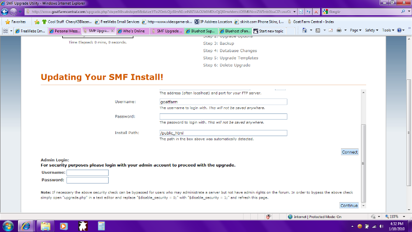The width and height of the screenshot is (412, 232).
Task: Click the Print toolbar icon
Action: coord(339,30)
